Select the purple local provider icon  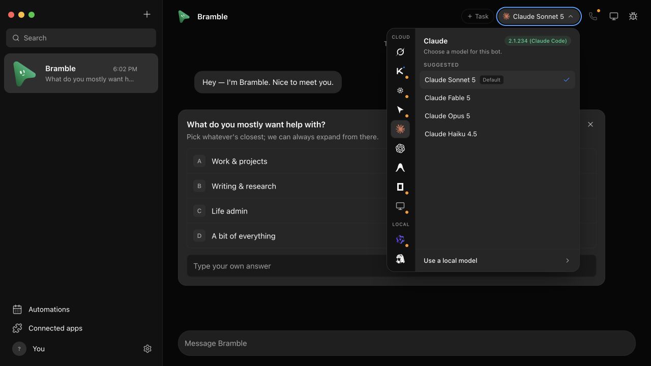400,239
